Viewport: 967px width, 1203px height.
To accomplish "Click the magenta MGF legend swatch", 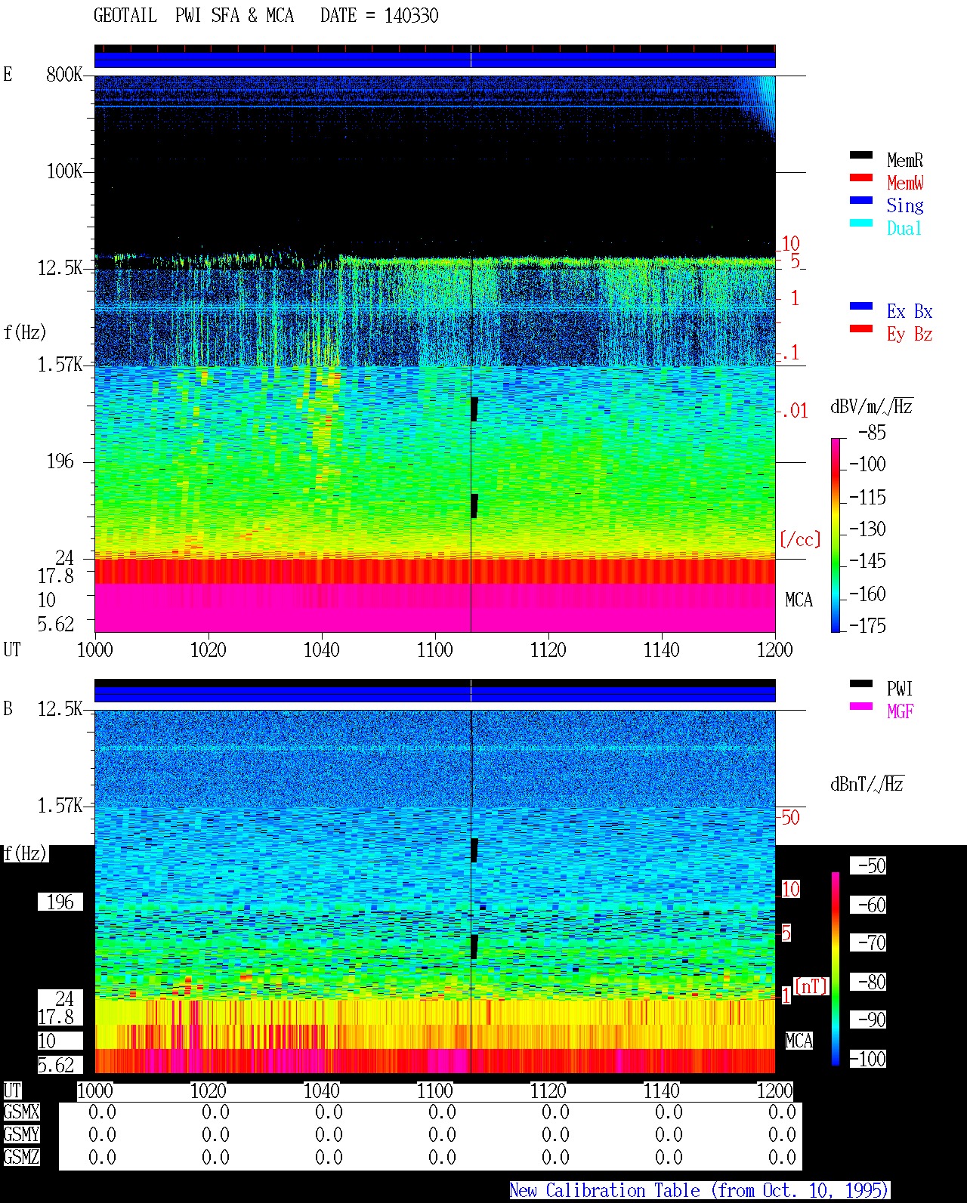I will (x=860, y=706).
